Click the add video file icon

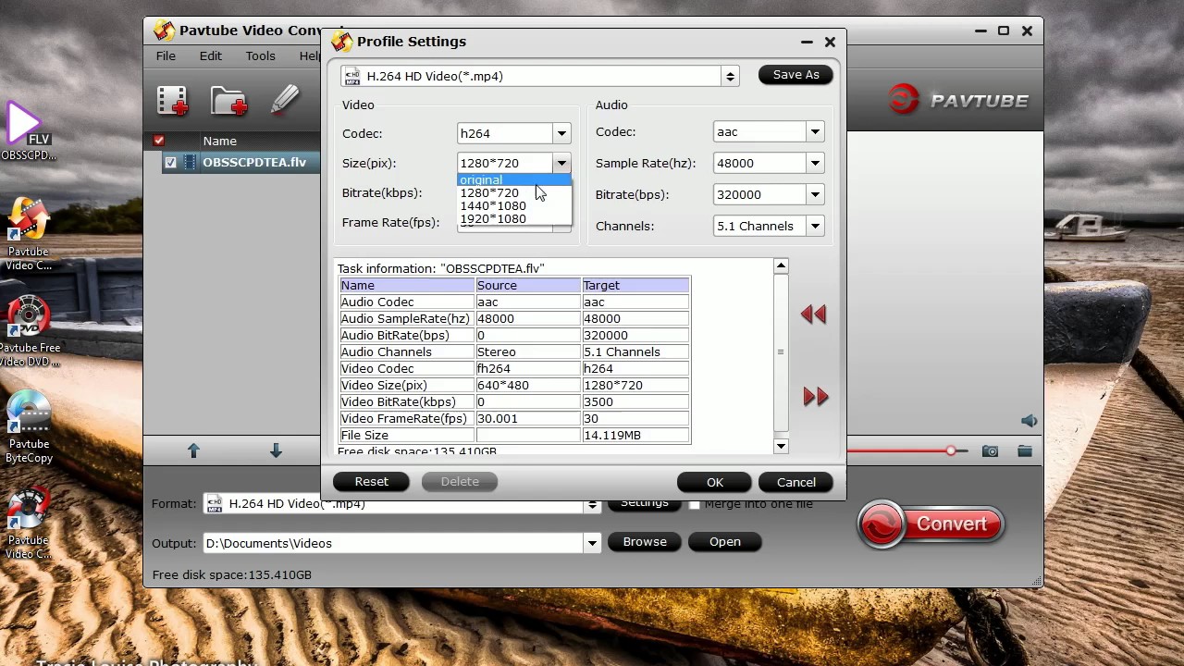[172, 100]
